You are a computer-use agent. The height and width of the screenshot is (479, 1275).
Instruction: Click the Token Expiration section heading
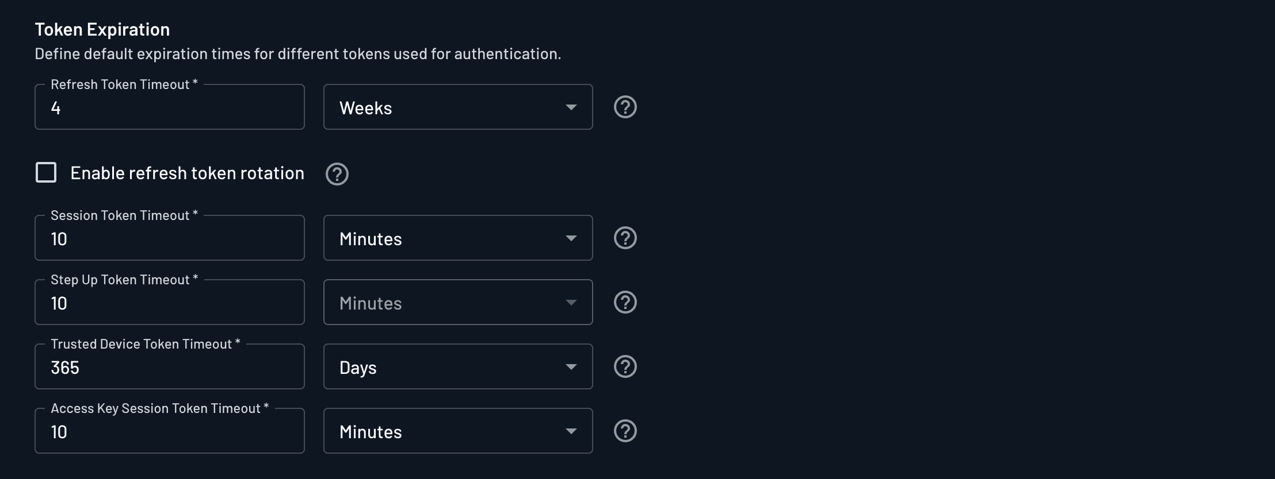coord(102,28)
